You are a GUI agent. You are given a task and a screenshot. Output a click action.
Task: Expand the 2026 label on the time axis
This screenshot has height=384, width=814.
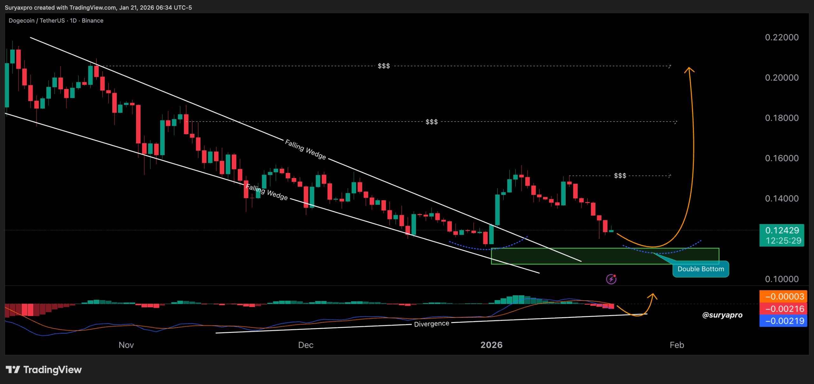click(x=492, y=345)
